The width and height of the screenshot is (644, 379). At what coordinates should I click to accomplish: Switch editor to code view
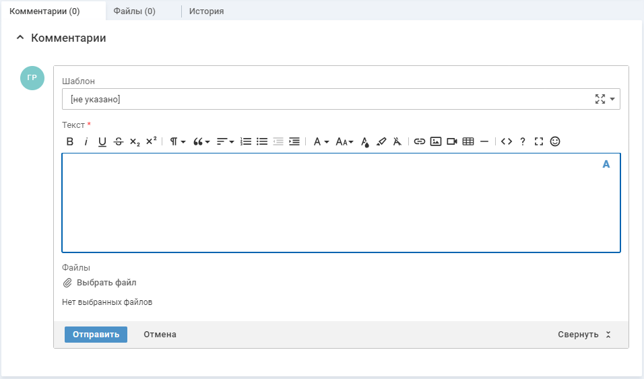(x=507, y=141)
